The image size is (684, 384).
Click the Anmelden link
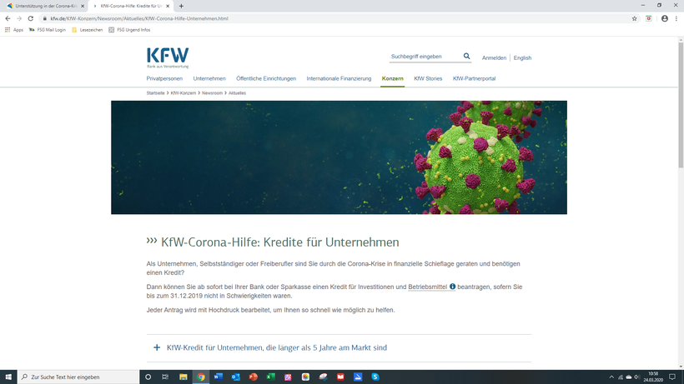tap(494, 58)
